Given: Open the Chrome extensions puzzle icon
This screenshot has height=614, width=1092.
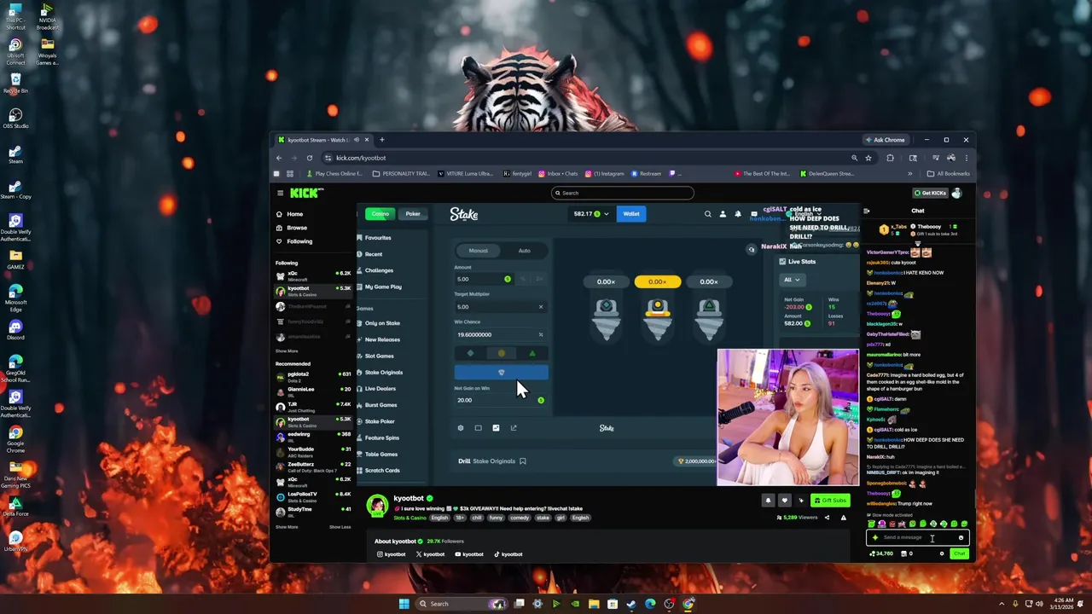Looking at the screenshot, I should [890, 158].
